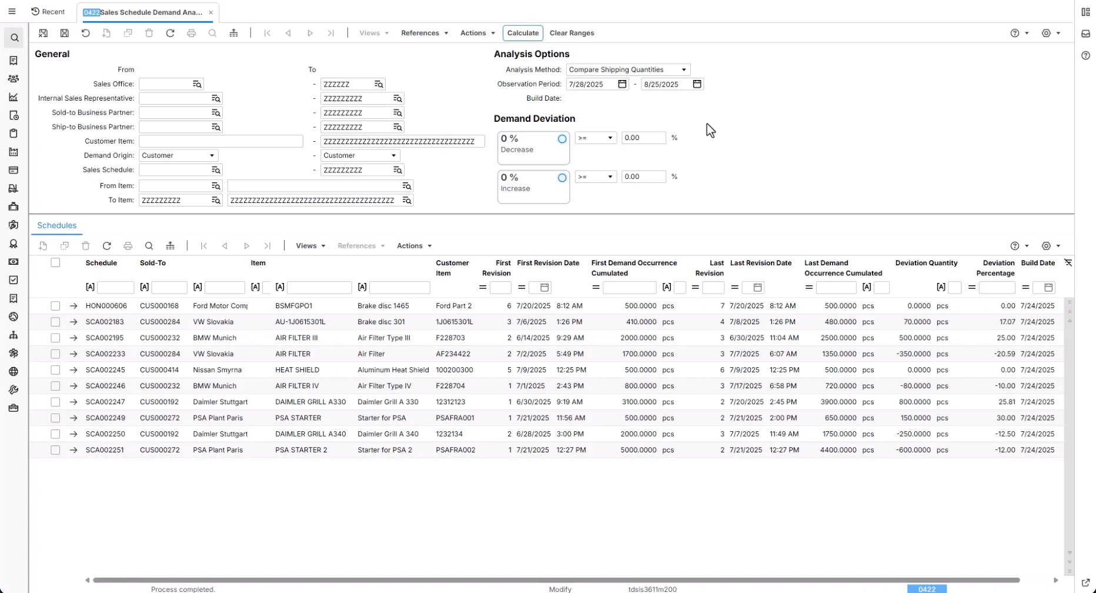This screenshot has width=1096, height=593.
Task: Click the Schedule column header
Action: (x=101, y=263)
